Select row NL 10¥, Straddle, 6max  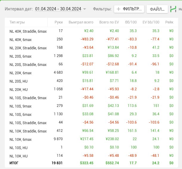tap(91, 131)
